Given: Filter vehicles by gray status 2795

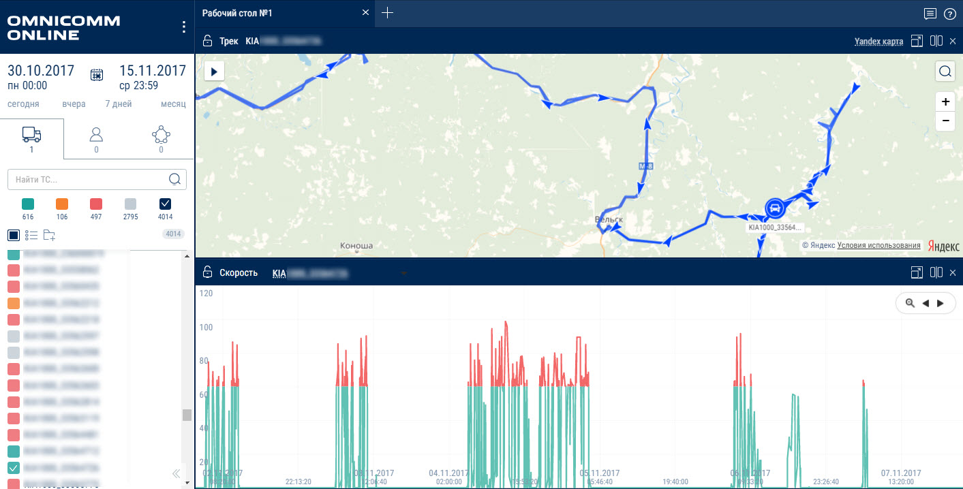Looking at the screenshot, I should 130,204.
